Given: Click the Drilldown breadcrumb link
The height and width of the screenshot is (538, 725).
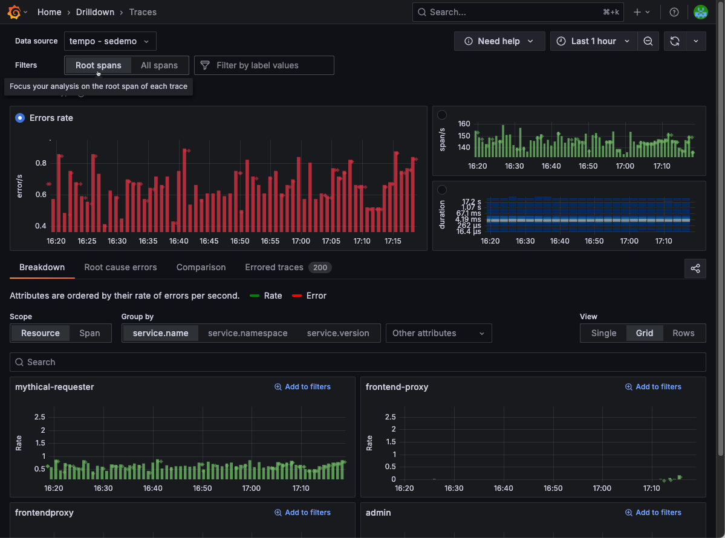Looking at the screenshot, I should (94, 12).
